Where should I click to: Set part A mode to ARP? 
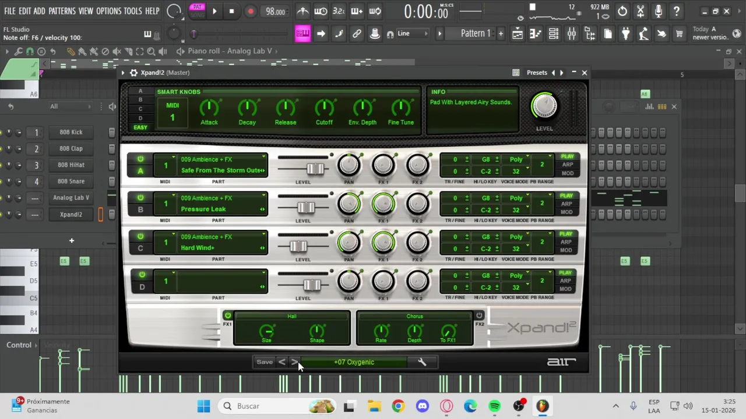click(566, 165)
